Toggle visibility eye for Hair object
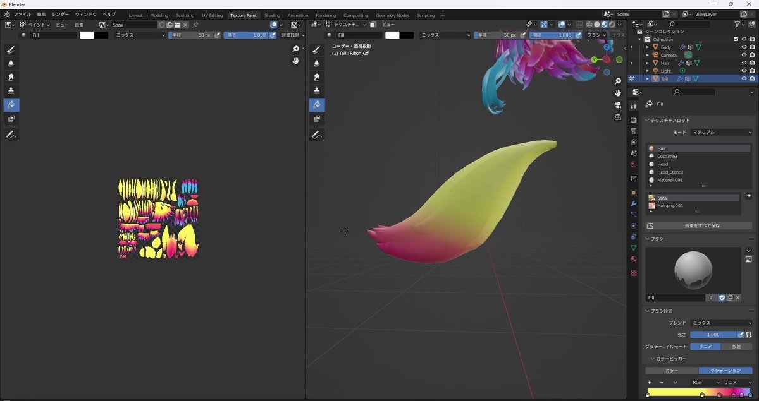Viewport: 759px width, 401px height. pyautogui.click(x=744, y=63)
